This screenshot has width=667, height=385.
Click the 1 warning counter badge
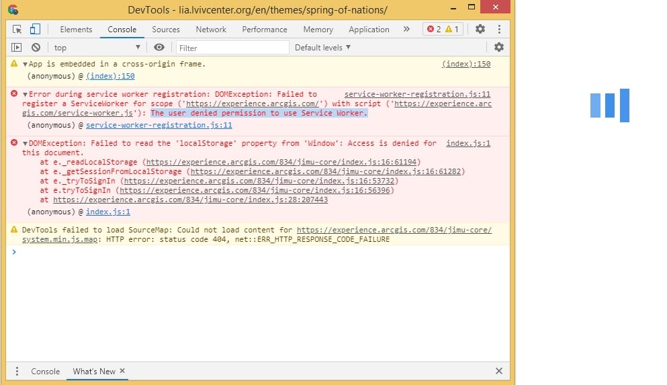tap(452, 29)
